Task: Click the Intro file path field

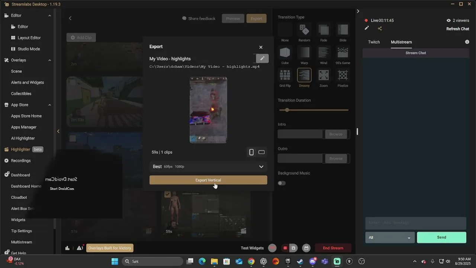Action: 300,134
